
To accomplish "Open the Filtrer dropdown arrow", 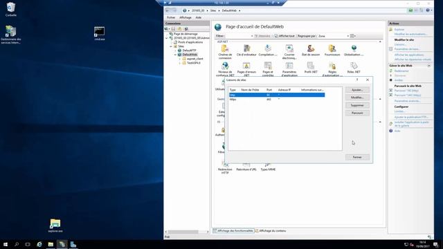I will point(252,36).
